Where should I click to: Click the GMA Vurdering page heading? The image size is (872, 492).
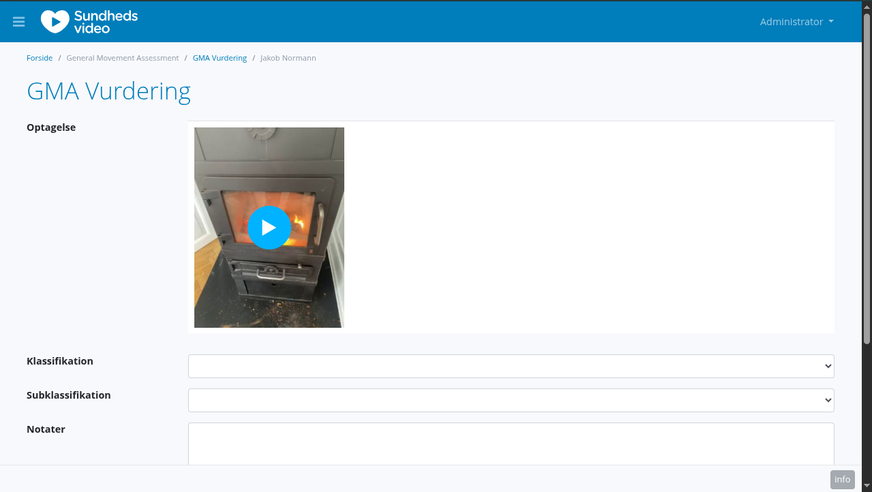tap(108, 91)
